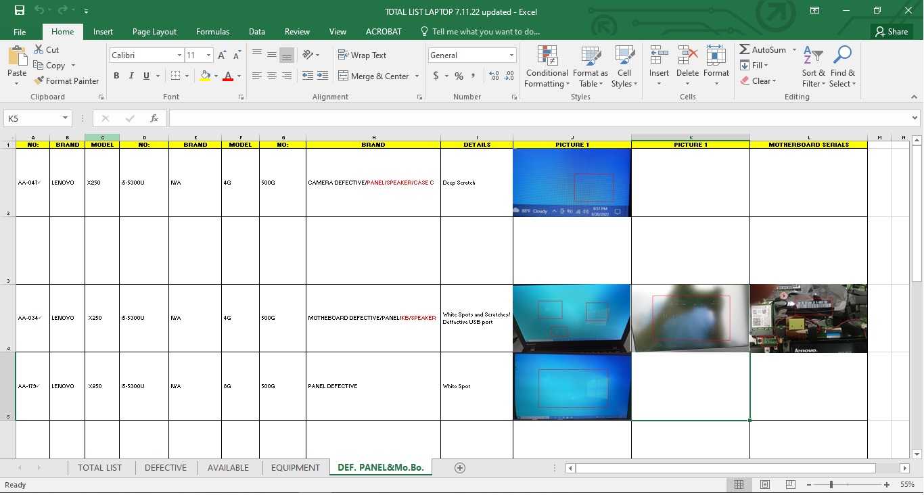Apply the yellow fill color
This screenshot has width=924, height=495.
(x=206, y=76)
